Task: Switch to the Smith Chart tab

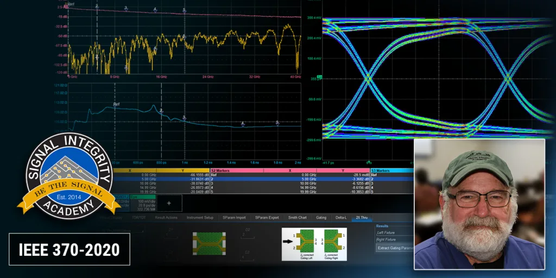Action: click(297, 217)
